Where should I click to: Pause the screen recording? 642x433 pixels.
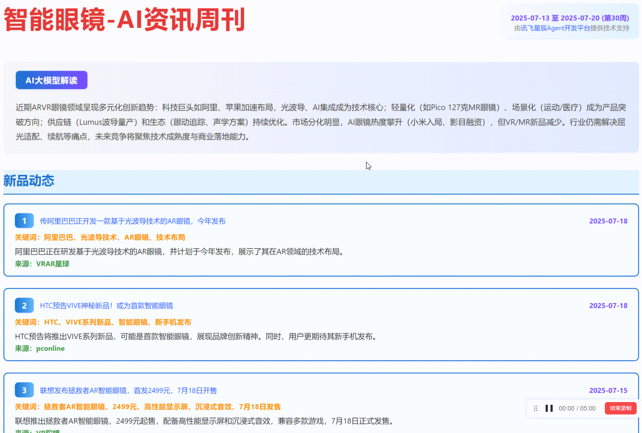point(549,408)
